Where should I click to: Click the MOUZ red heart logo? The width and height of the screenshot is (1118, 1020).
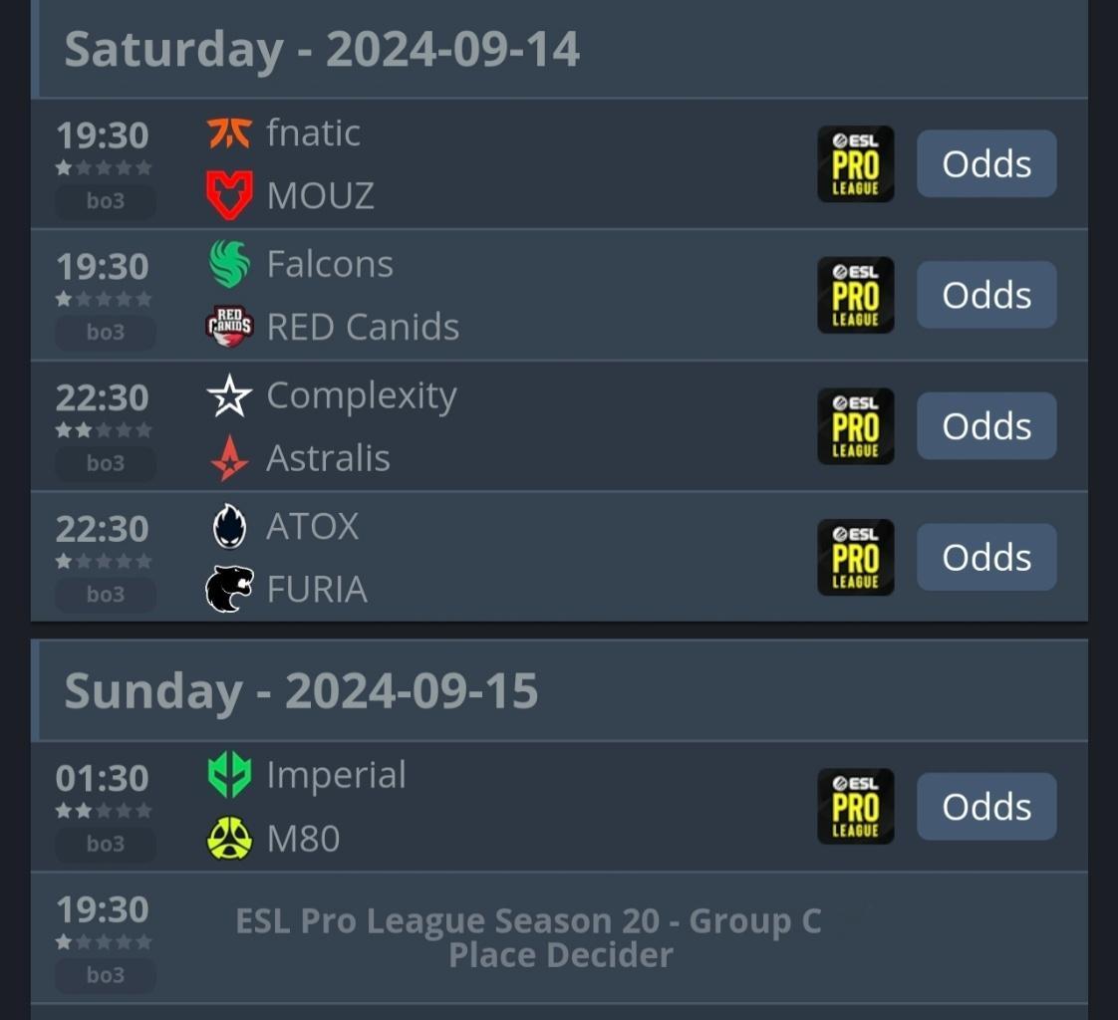pyautogui.click(x=229, y=194)
